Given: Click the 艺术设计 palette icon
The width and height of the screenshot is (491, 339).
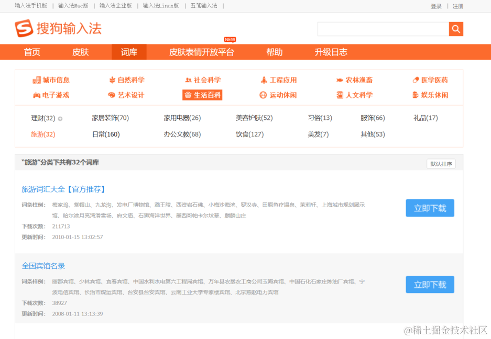Looking at the screenshot, I should click(x=112, y=95).
